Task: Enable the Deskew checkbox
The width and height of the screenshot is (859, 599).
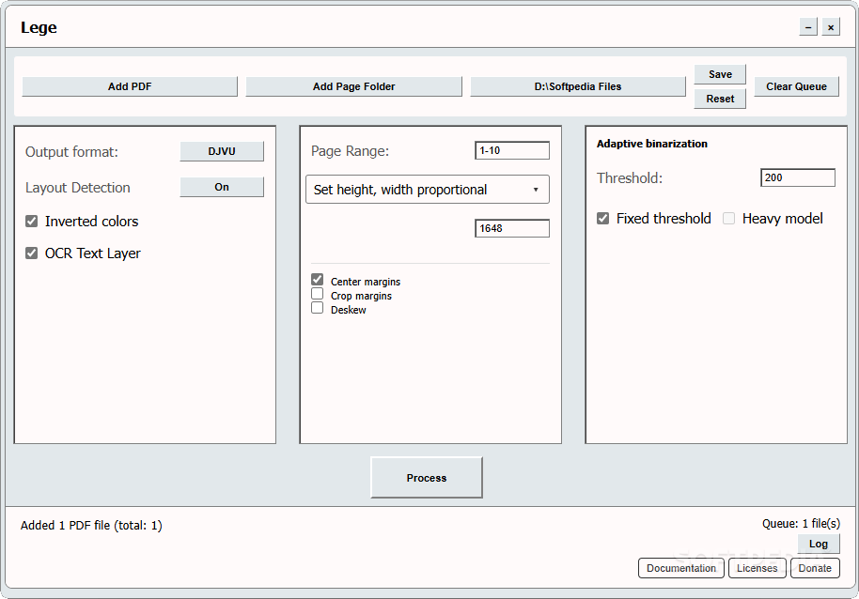Action: tap(318, 308)
